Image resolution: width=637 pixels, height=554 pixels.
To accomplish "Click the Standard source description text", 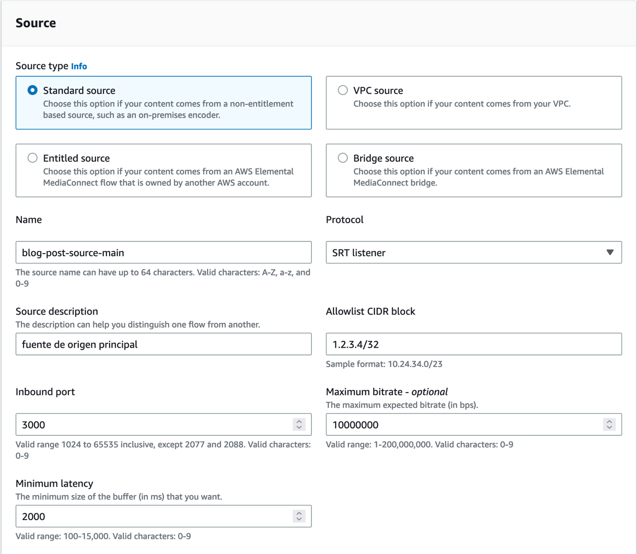I will pos(168,109).
